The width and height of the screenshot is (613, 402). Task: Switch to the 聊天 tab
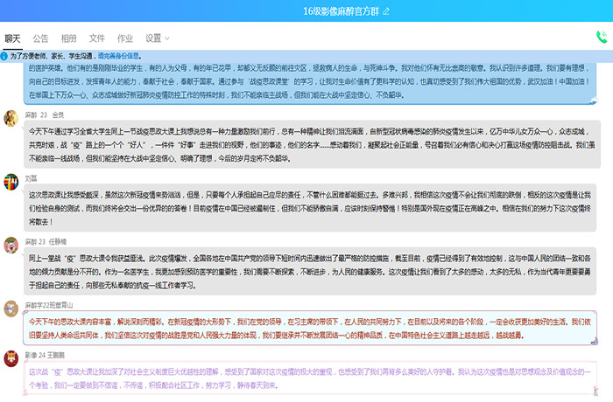pyautogui.click(x=12, y=38)
